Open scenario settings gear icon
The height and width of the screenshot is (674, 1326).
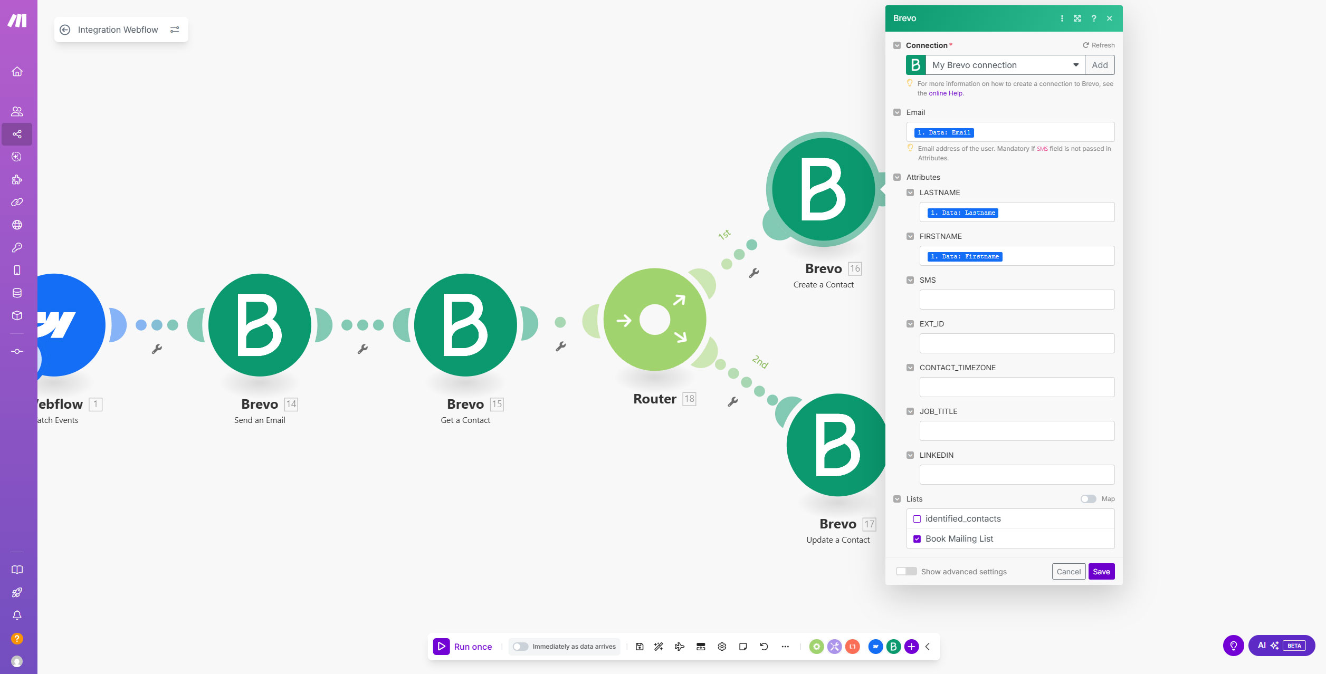coord(722,647)
